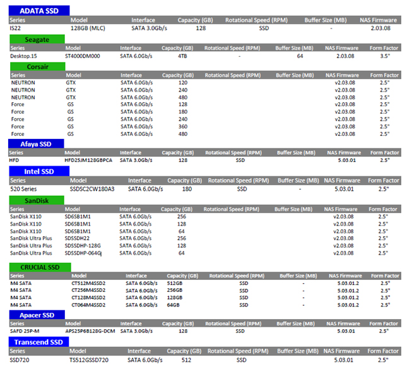Select CT256M4SSD2 model cell

point(88,290)
